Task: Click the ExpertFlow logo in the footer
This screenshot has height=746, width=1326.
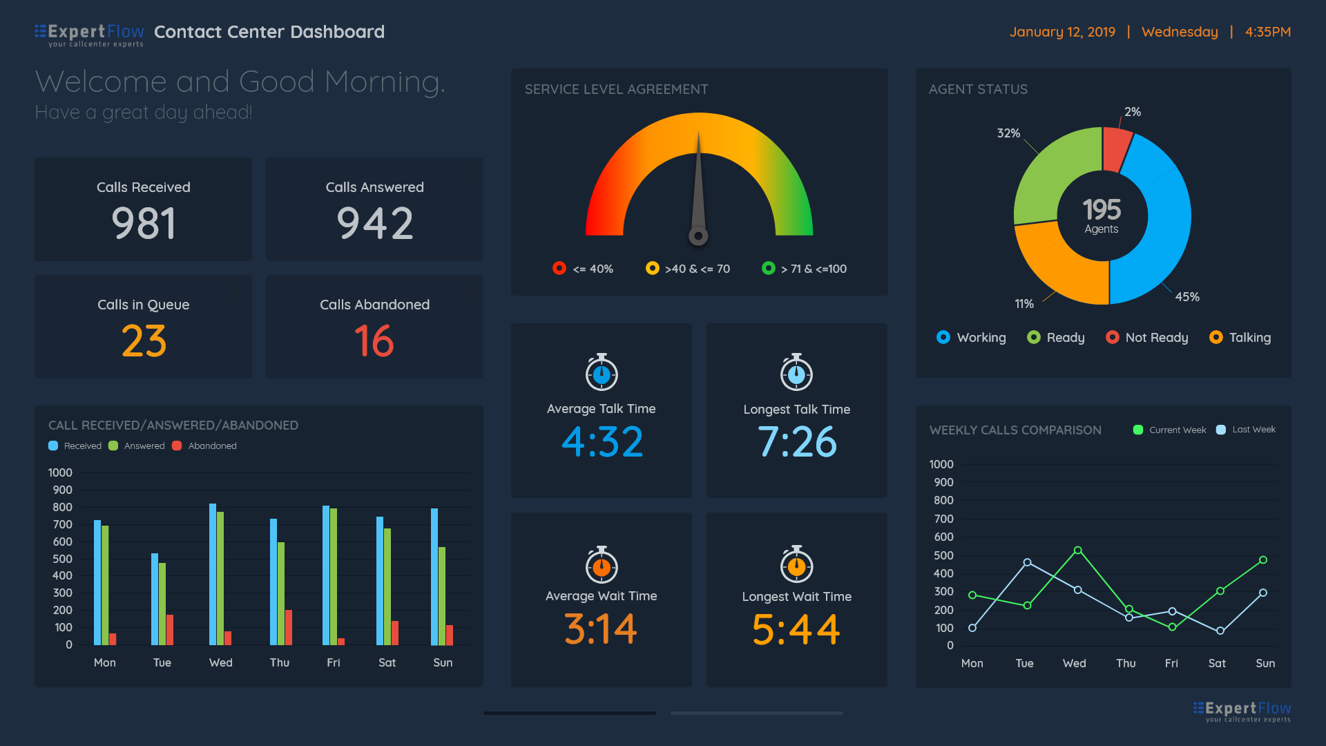Action: pos(1242,711)
